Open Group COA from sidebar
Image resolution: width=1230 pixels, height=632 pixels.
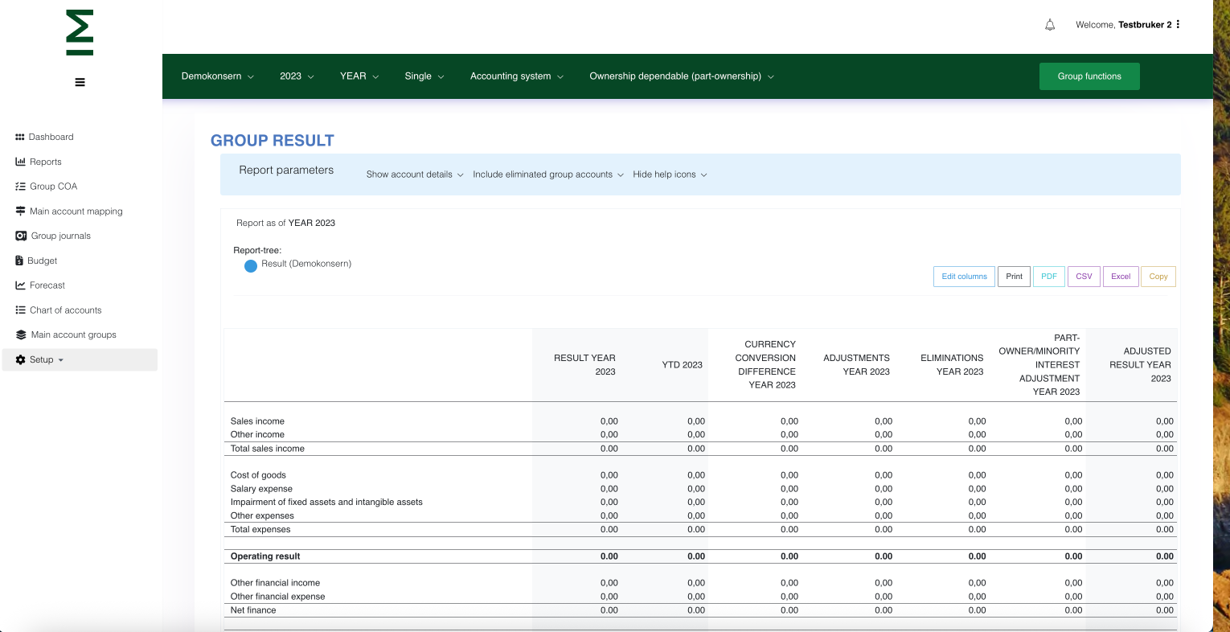tap(53, 187)
